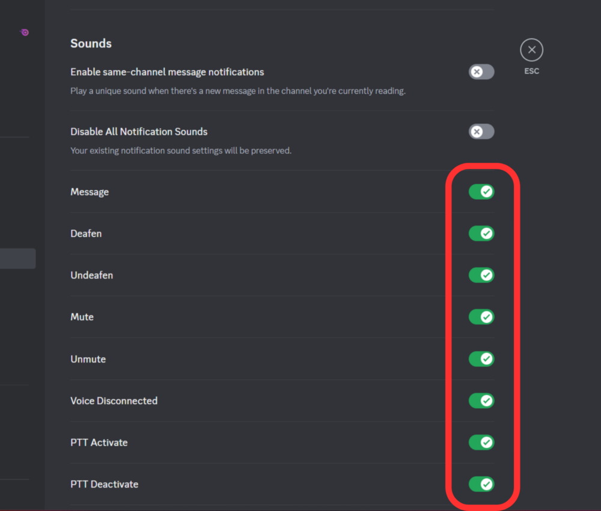
Task: Close settings with the ESC button
Action: (531, 49)
